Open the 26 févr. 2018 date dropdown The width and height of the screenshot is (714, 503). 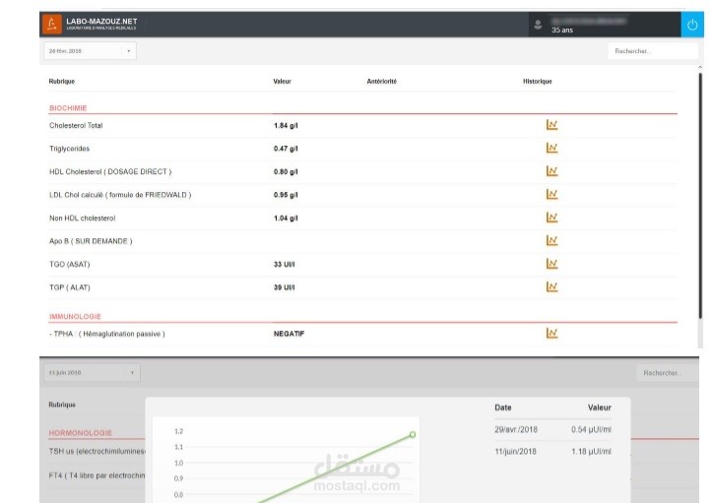click(91, 51)
